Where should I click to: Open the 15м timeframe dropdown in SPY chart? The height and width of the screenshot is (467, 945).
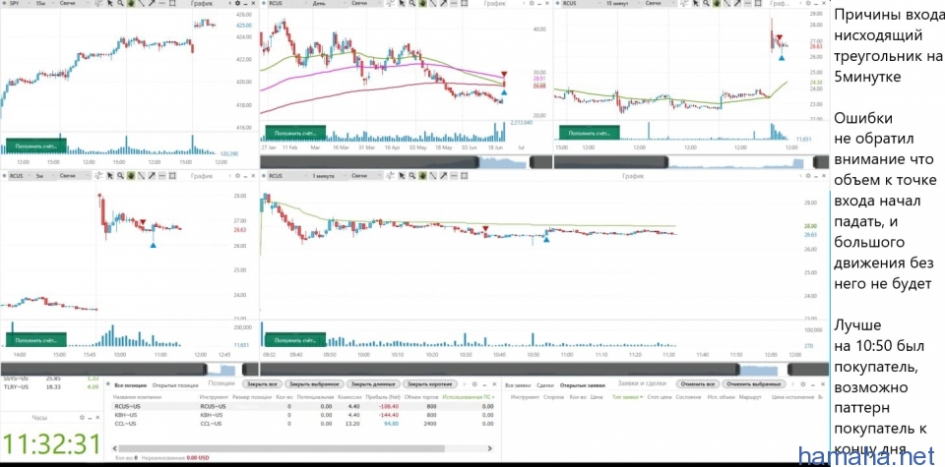click(x=42, y=4)
